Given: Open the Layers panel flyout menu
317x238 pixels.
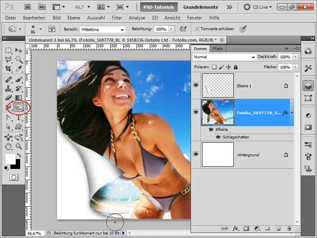Looking at the screenshot, I should (x=296, y=48).
